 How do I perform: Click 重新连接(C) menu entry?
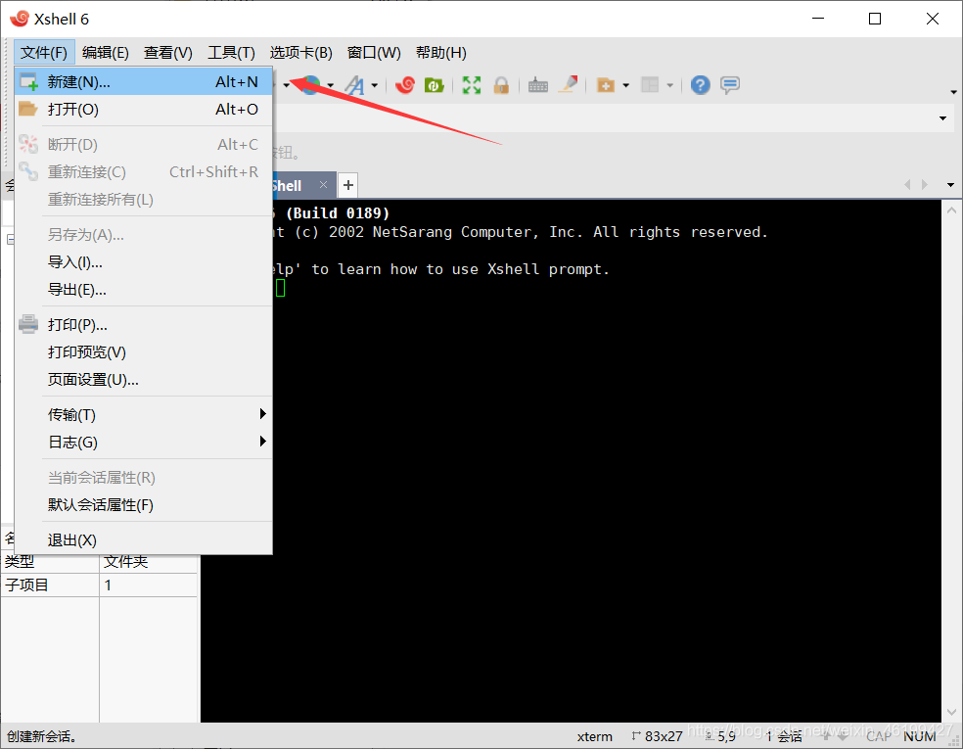coord(144,172)
